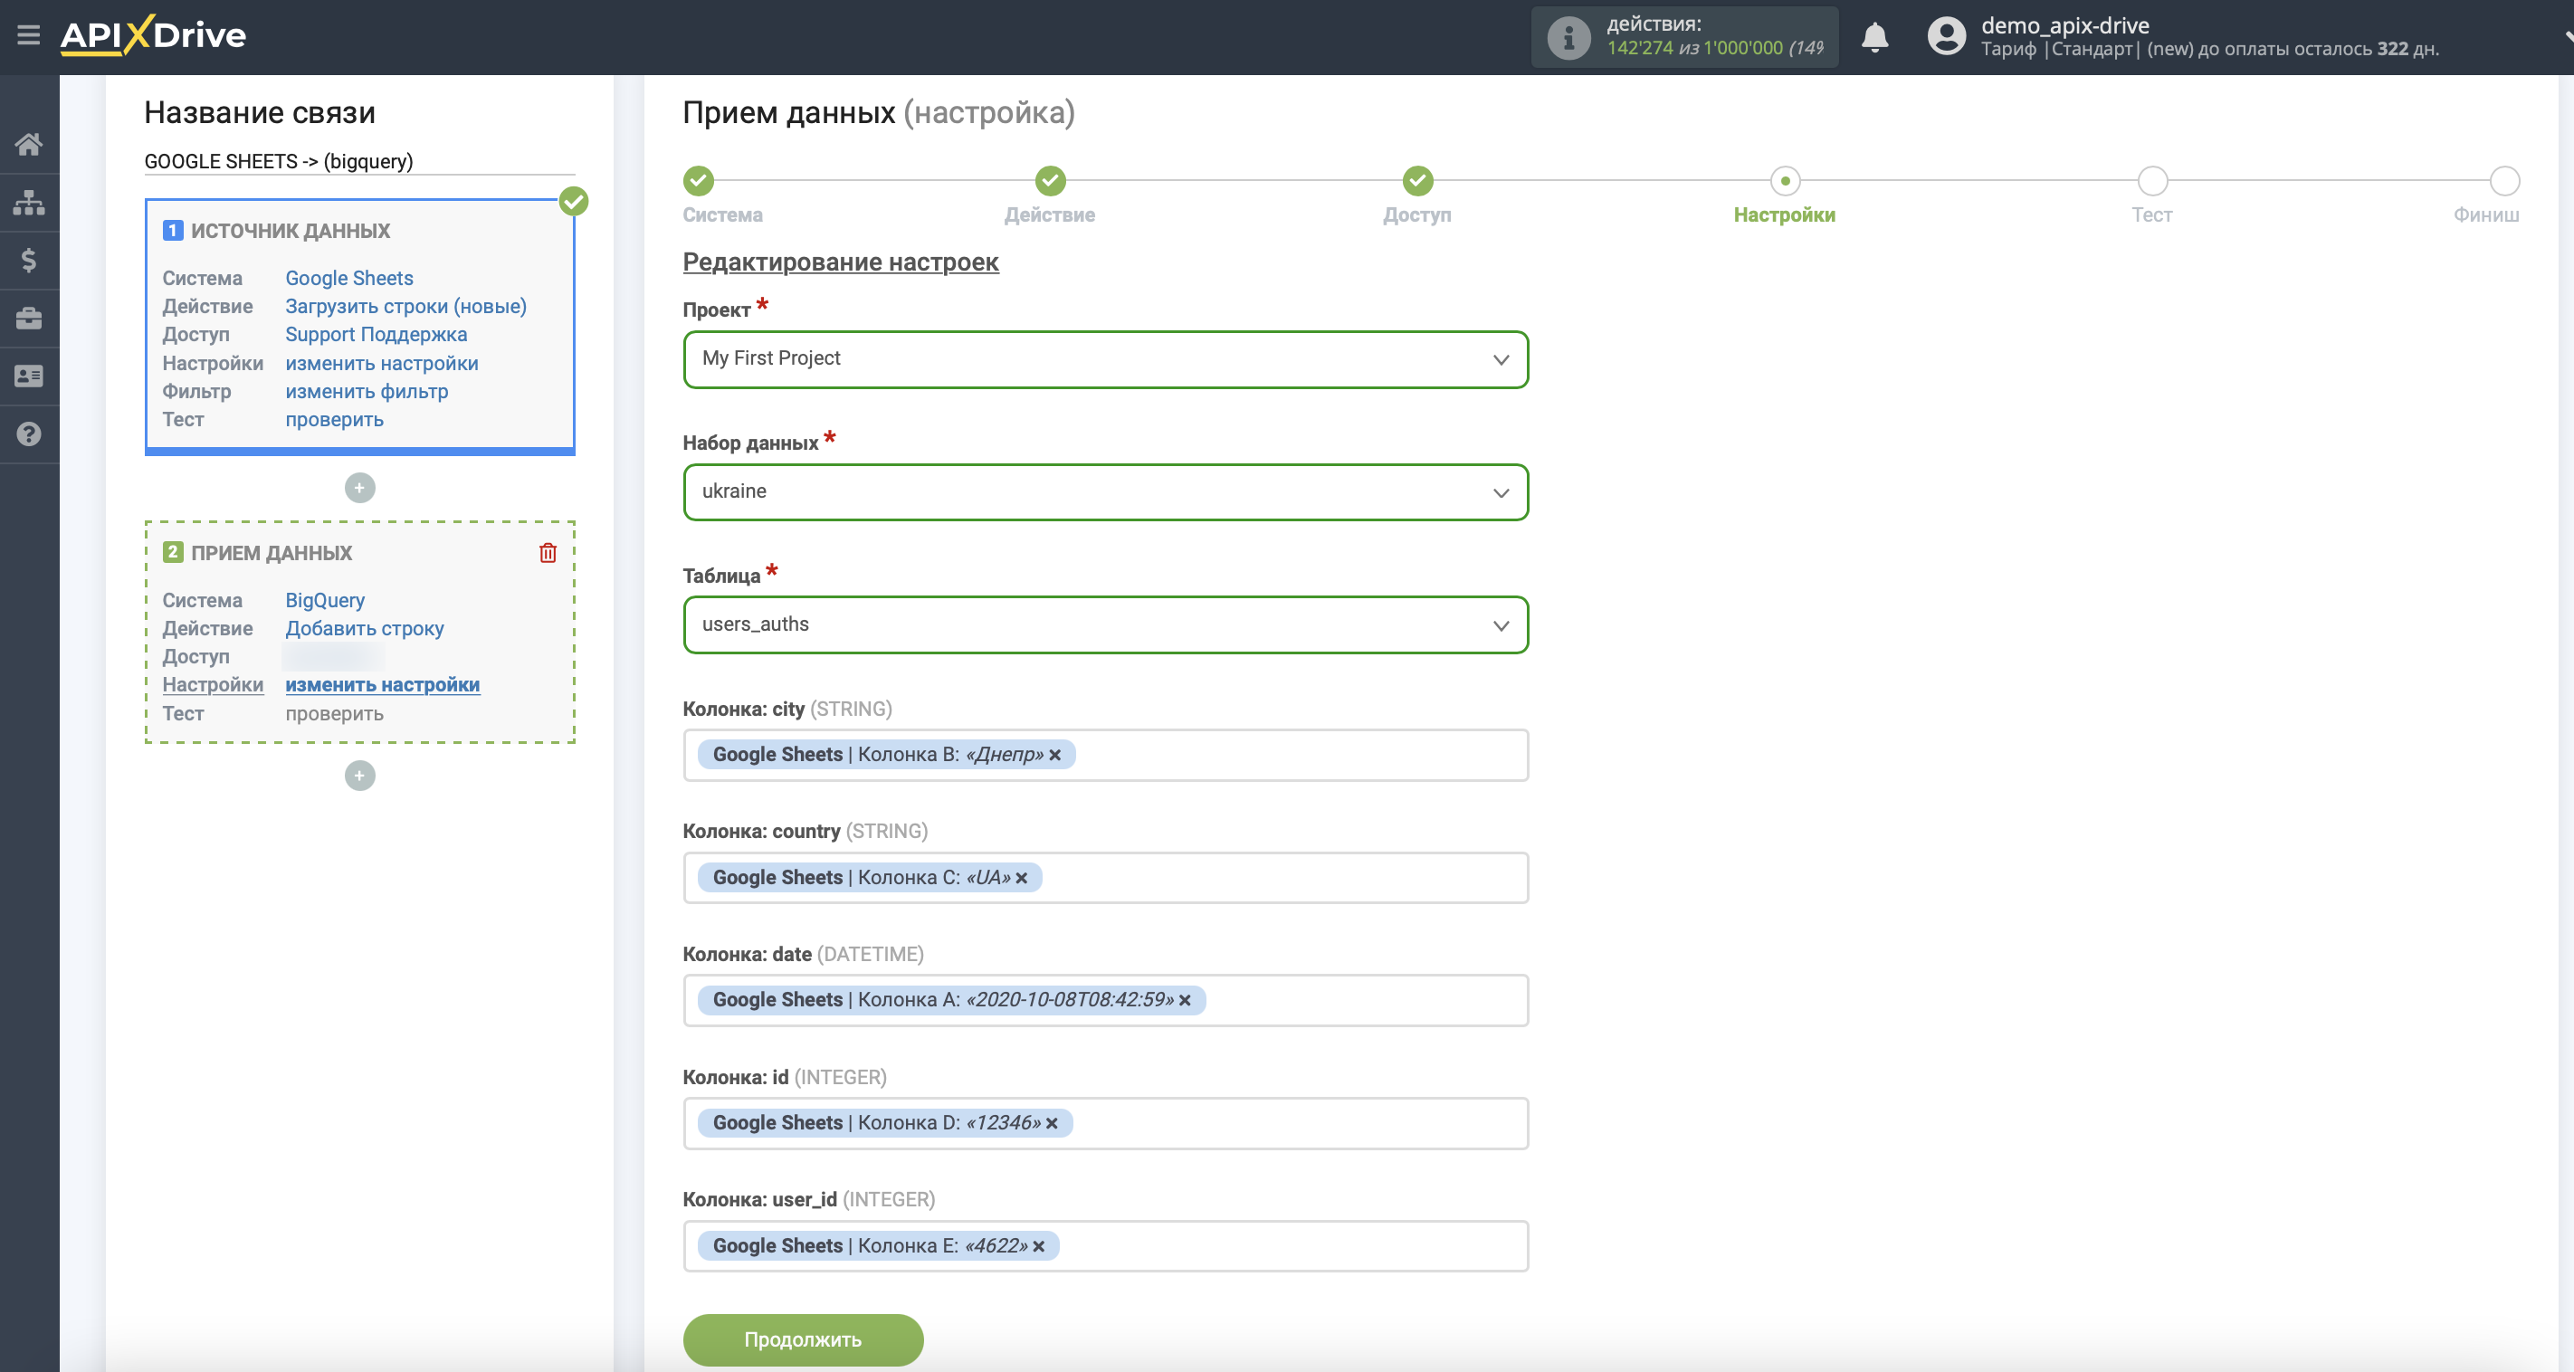Go to the Система step
The image size is (2574, 1372).
tap(699, 181)
